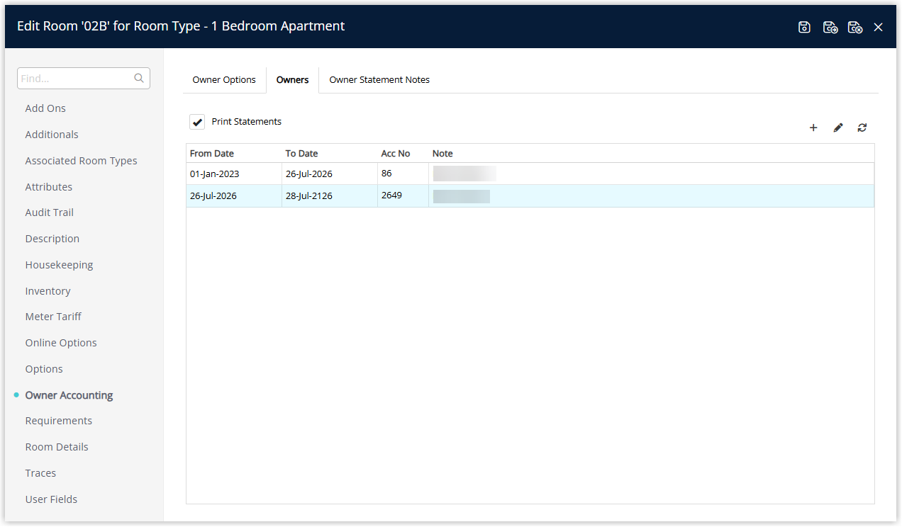902x527 pixels.
Task: Open the Description section
Action: (52, 239)
